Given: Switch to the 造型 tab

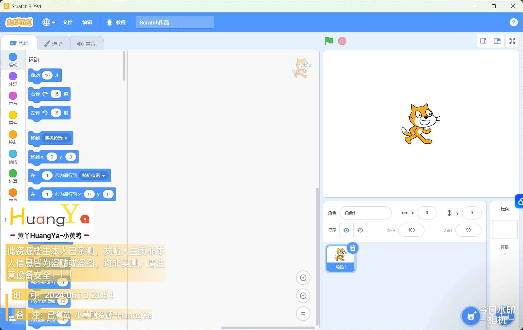Looking at the screenshot, I should 53,43.
